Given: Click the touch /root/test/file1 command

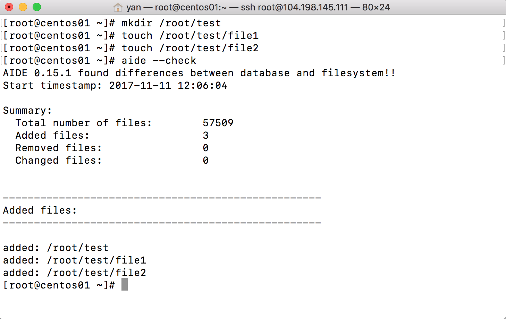Looking at the screenshot, I should pyautogui.click(x=190, y=35).
